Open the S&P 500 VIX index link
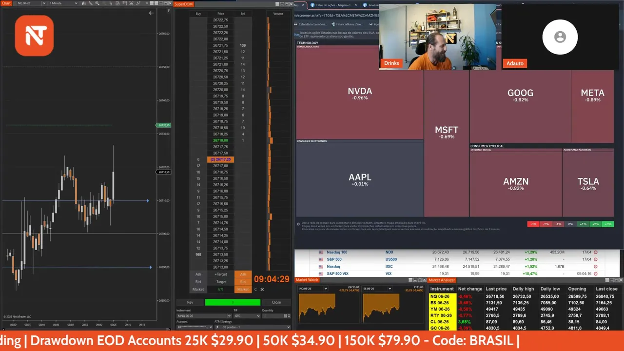The height and width of the screenshot is (351, 624). click(337, 273)
